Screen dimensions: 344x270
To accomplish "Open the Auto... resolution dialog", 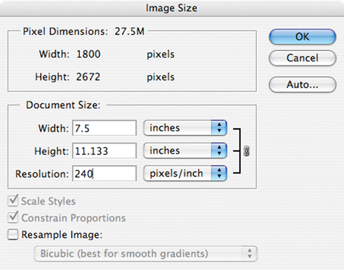I will coord(302,84).
